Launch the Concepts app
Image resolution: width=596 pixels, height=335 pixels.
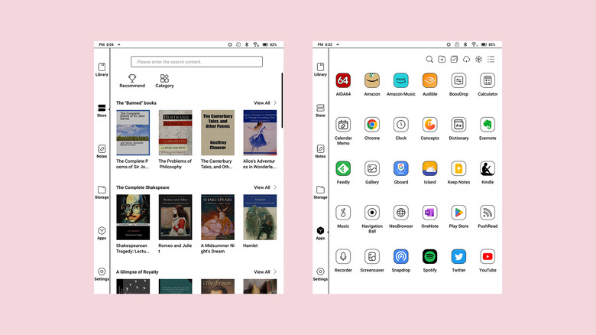[x=429, y=125]
